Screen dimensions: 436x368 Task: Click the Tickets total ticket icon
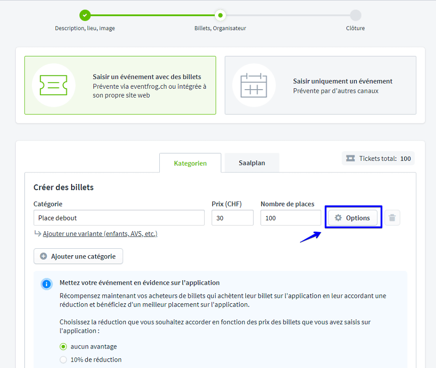click(351, 159)
